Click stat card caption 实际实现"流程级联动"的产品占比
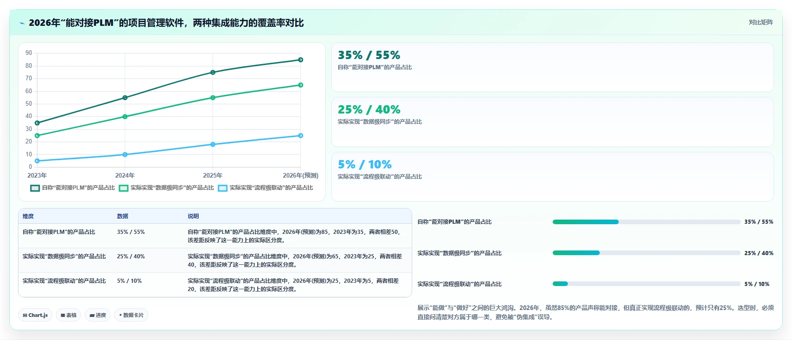Screen dimensions: 792x340 [380, 177]
